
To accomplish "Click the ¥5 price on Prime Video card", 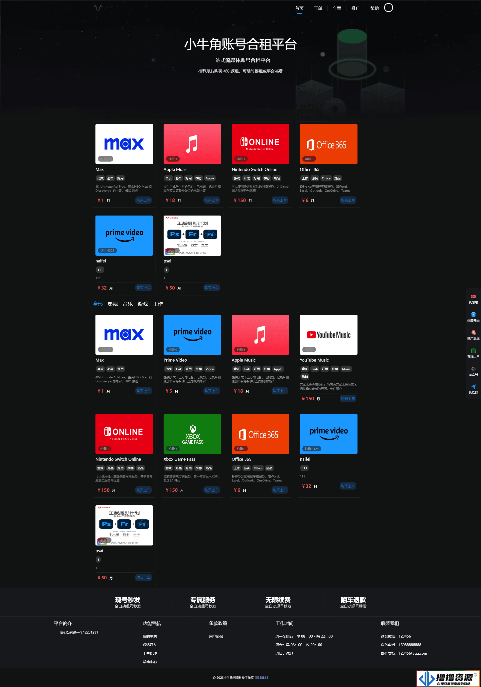I will point(169,391).
